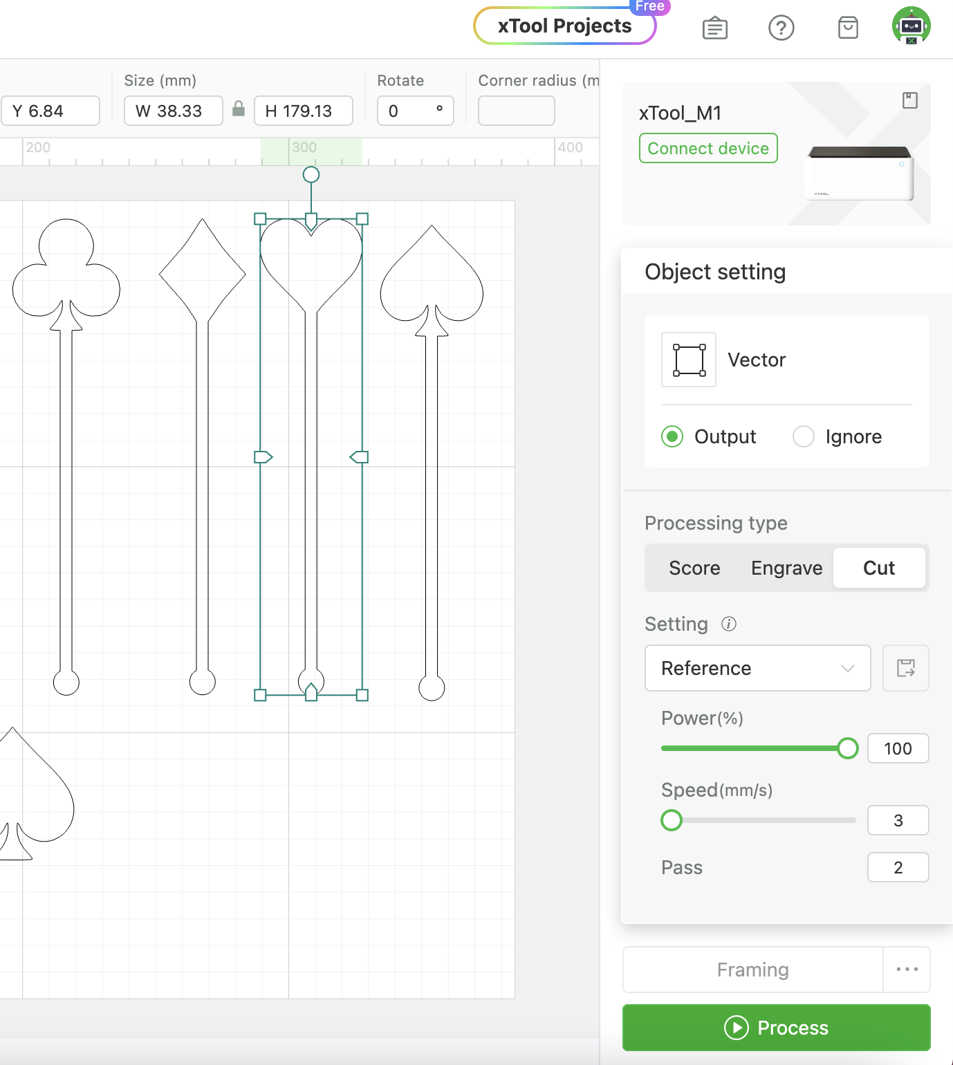Viewport: 953px width, 1065px height.
Task: Open more options beside the Framing button
Action: tap(907, 970)
